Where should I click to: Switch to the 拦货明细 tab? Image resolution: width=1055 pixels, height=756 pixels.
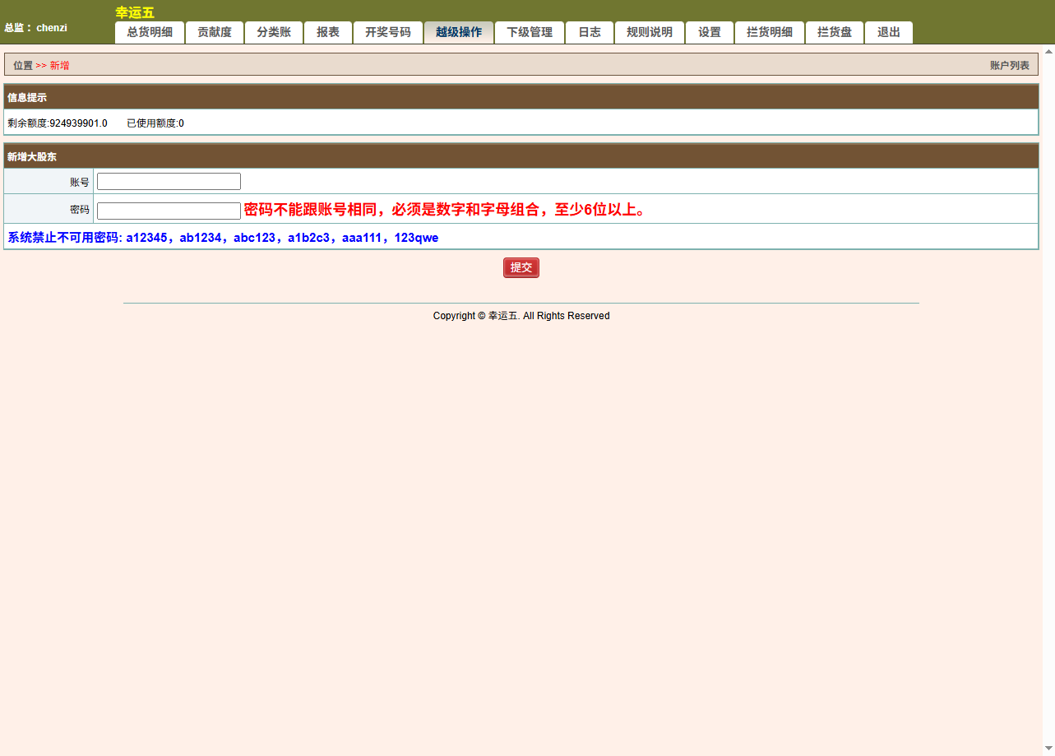pos(770,33)
